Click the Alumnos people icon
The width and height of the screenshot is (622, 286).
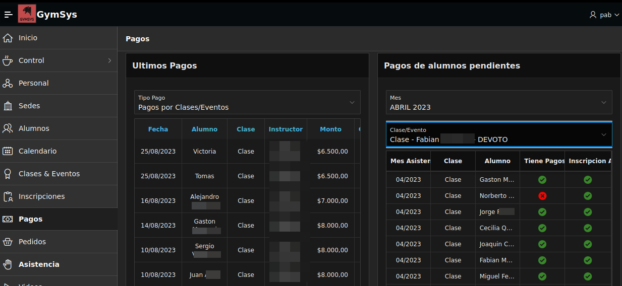click(x=8, y=128)
